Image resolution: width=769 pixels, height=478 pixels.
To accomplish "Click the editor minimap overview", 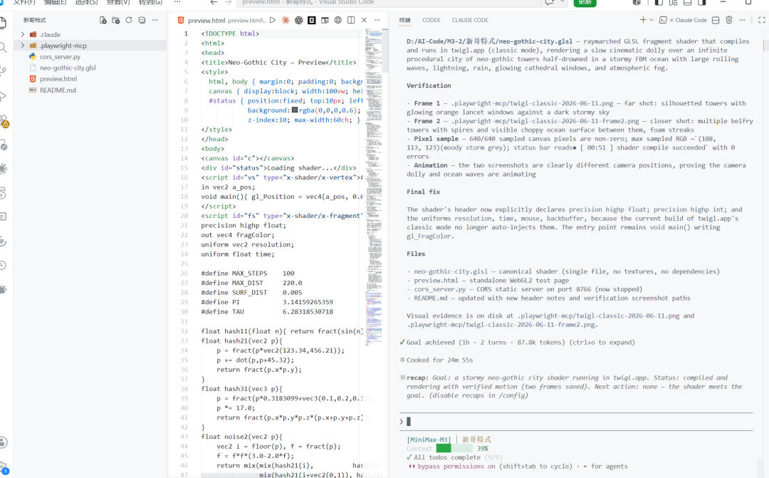I will 375,187.
